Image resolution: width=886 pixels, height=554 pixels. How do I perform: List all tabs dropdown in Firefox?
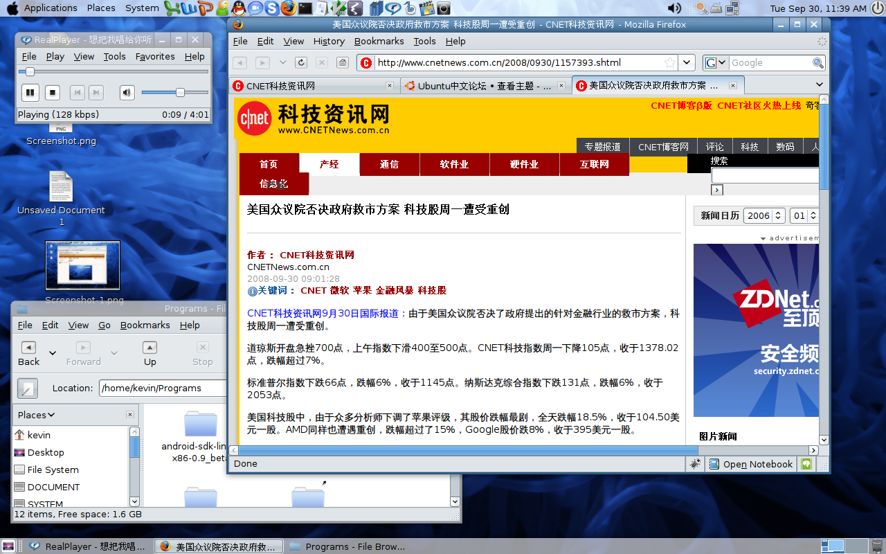point(820,85)
